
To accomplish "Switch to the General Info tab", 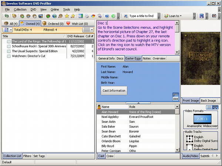I will point(106,58).
